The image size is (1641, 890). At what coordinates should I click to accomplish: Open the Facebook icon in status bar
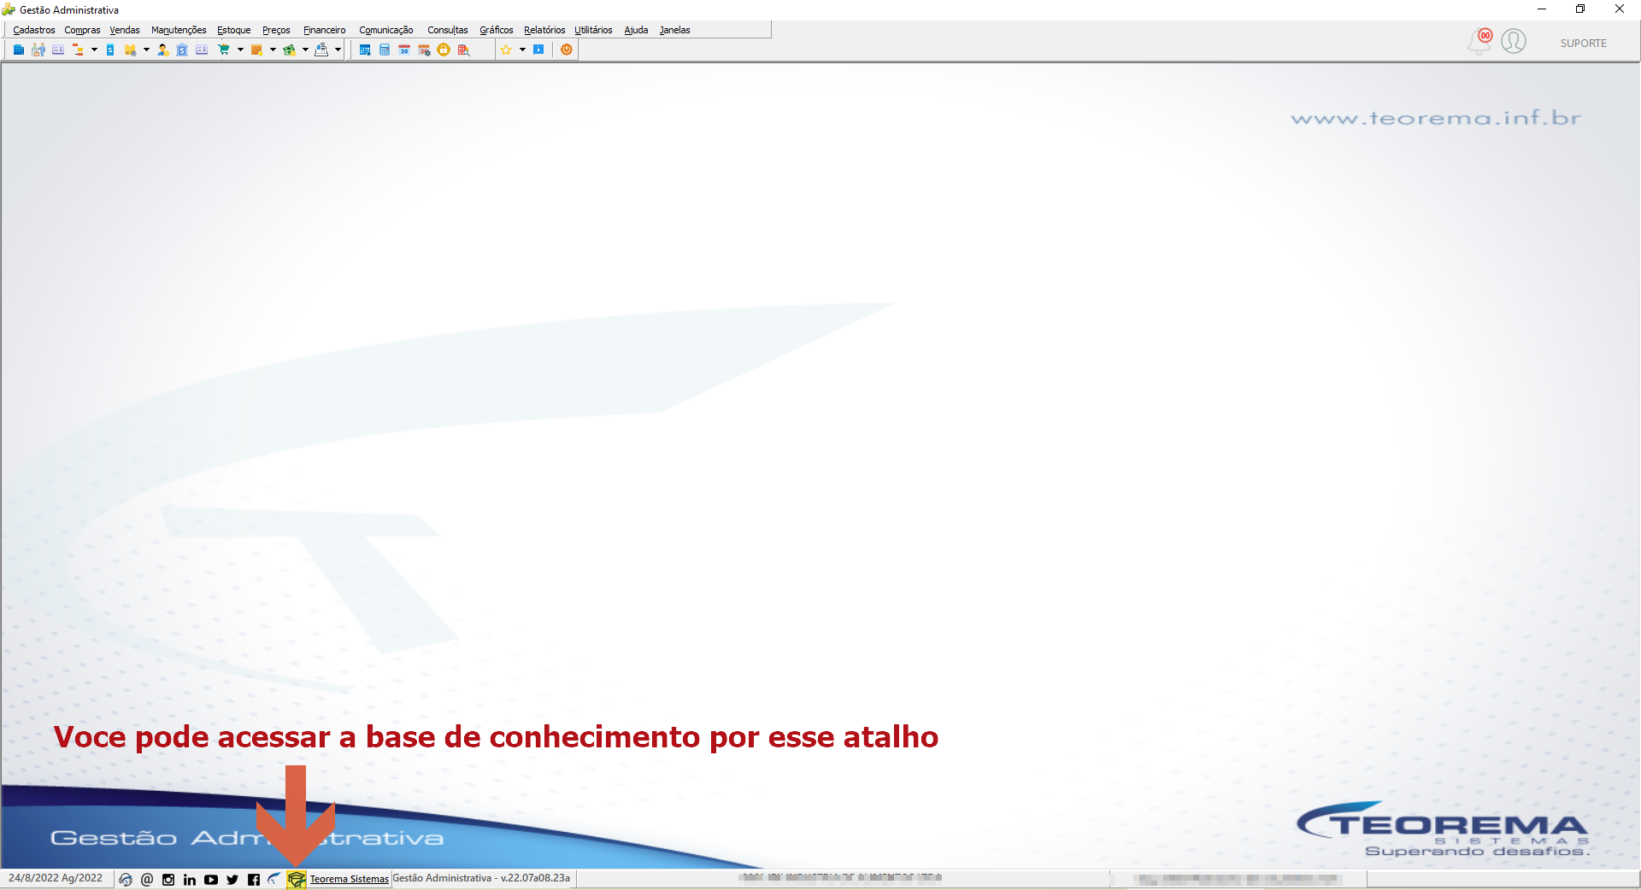click(254, 880)
